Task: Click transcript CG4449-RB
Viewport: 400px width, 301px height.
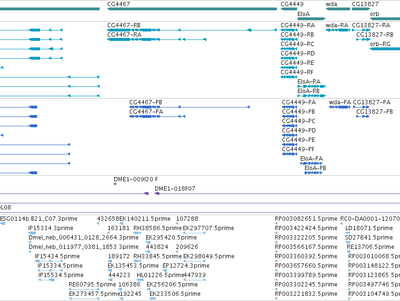Action: [x=289, y=39]
